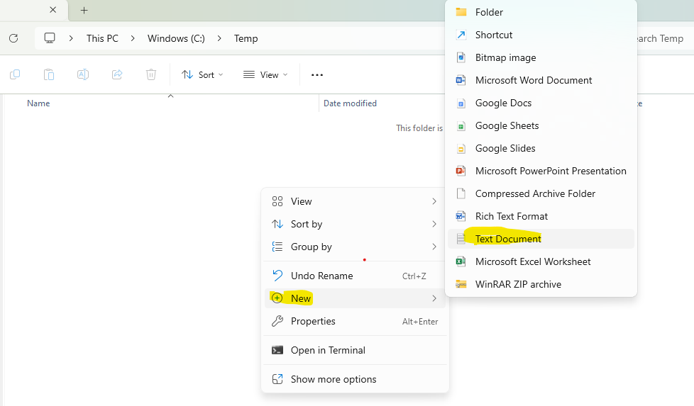Click the Share icon in toolbar
The width and height of the screenshot is (694, 406).
click(x=117, y=74)
